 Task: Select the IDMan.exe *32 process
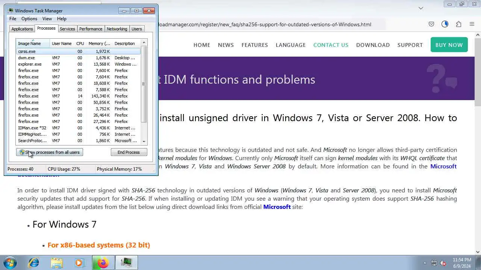point(78,128)
